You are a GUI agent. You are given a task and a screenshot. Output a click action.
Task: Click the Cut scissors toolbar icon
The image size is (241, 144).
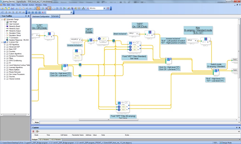click(x=17, y=8)
